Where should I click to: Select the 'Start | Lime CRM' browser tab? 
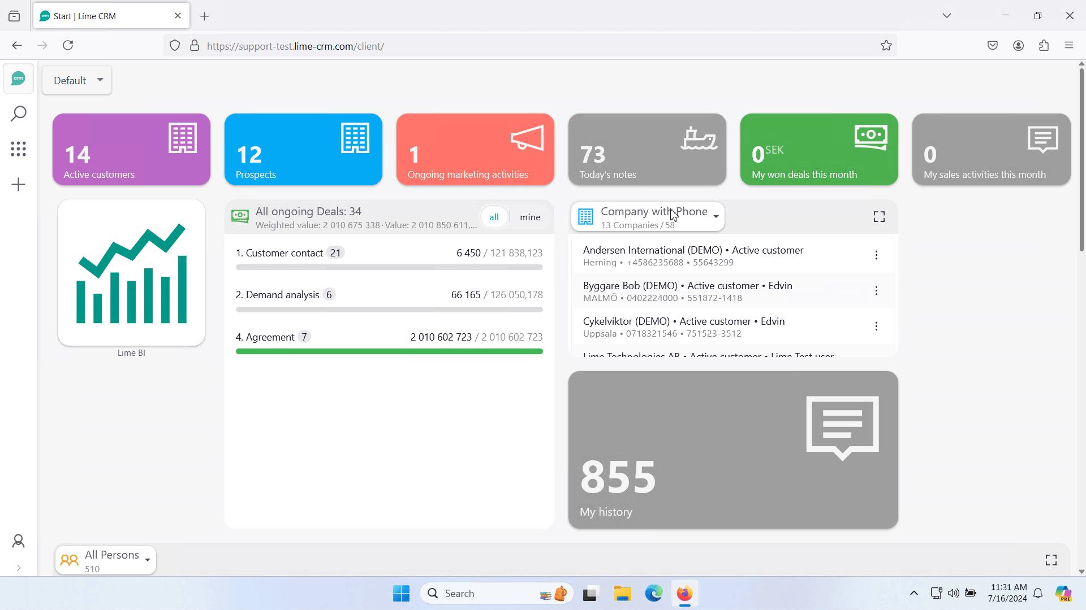point(111,16)
